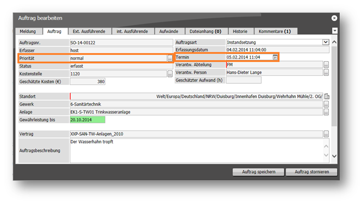Expand the Auftragsart dropdown

point(326,42)
